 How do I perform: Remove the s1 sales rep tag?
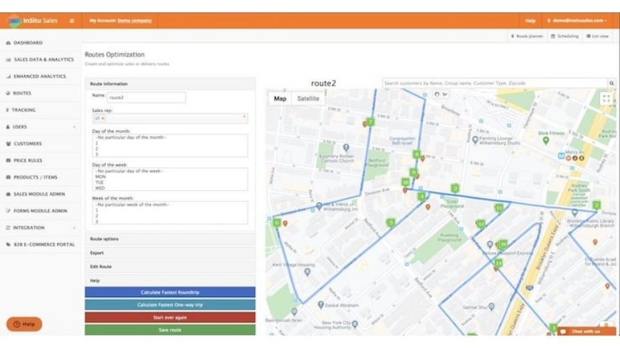coord(102,118)
